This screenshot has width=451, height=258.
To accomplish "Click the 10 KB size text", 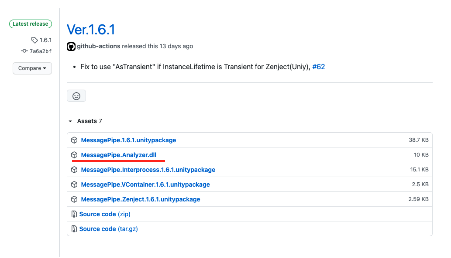I will [x=421, y=155].
